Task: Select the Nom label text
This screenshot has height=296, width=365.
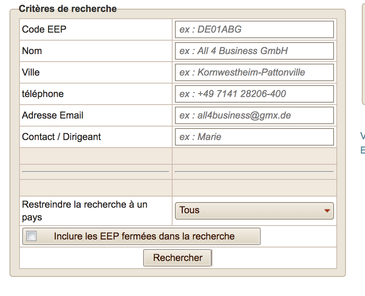Action: pos(32,51)
